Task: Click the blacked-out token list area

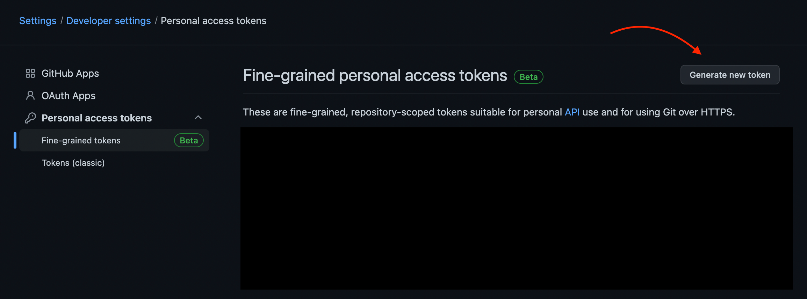Action: [516, 208]
